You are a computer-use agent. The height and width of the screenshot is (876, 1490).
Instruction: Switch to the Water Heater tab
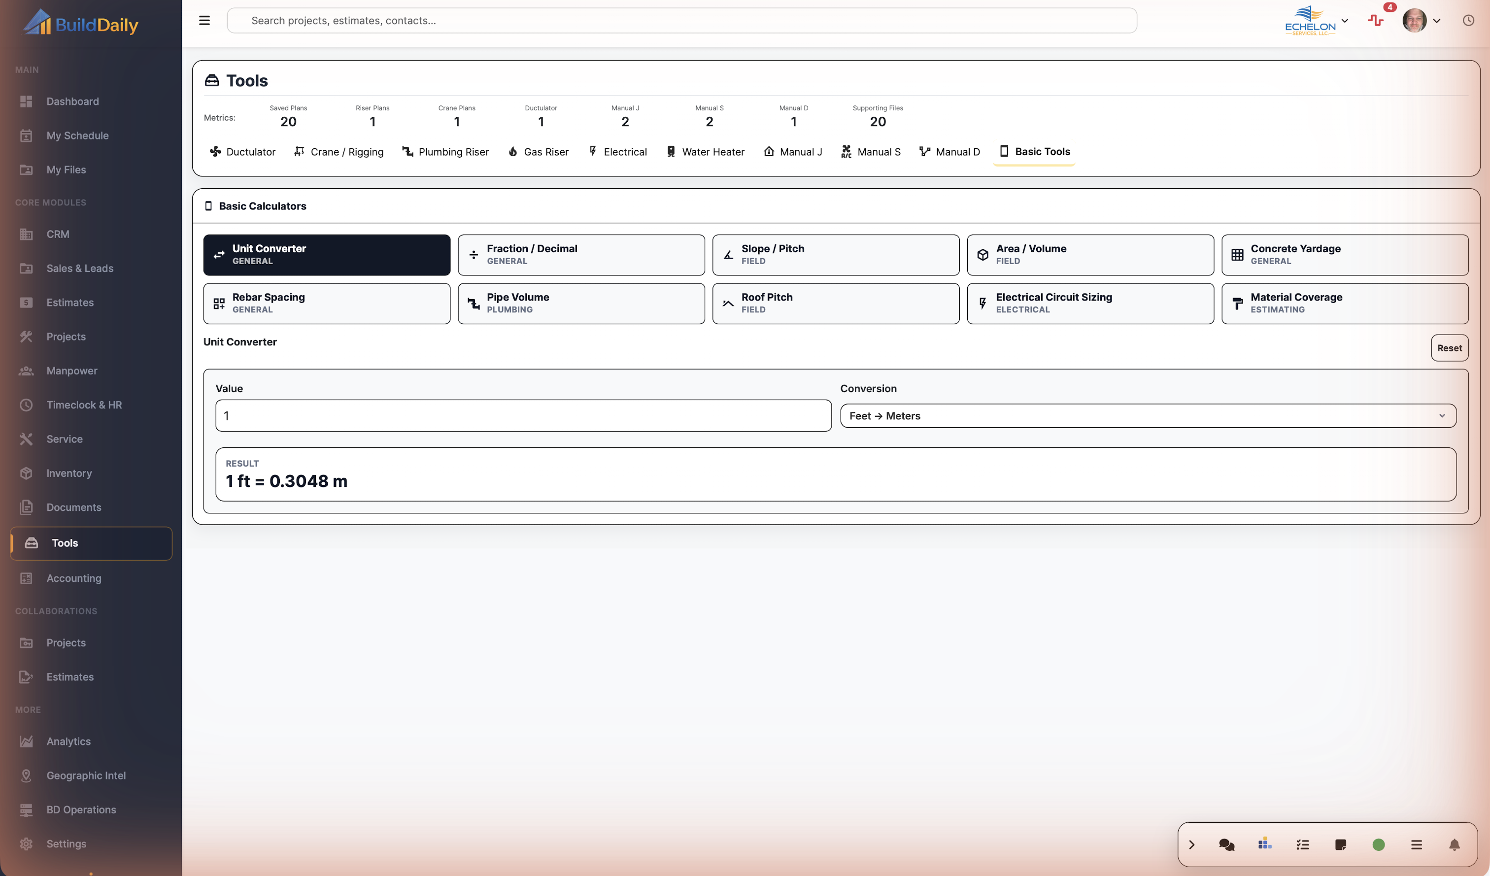pyautogui.click(x=706, y=151)
